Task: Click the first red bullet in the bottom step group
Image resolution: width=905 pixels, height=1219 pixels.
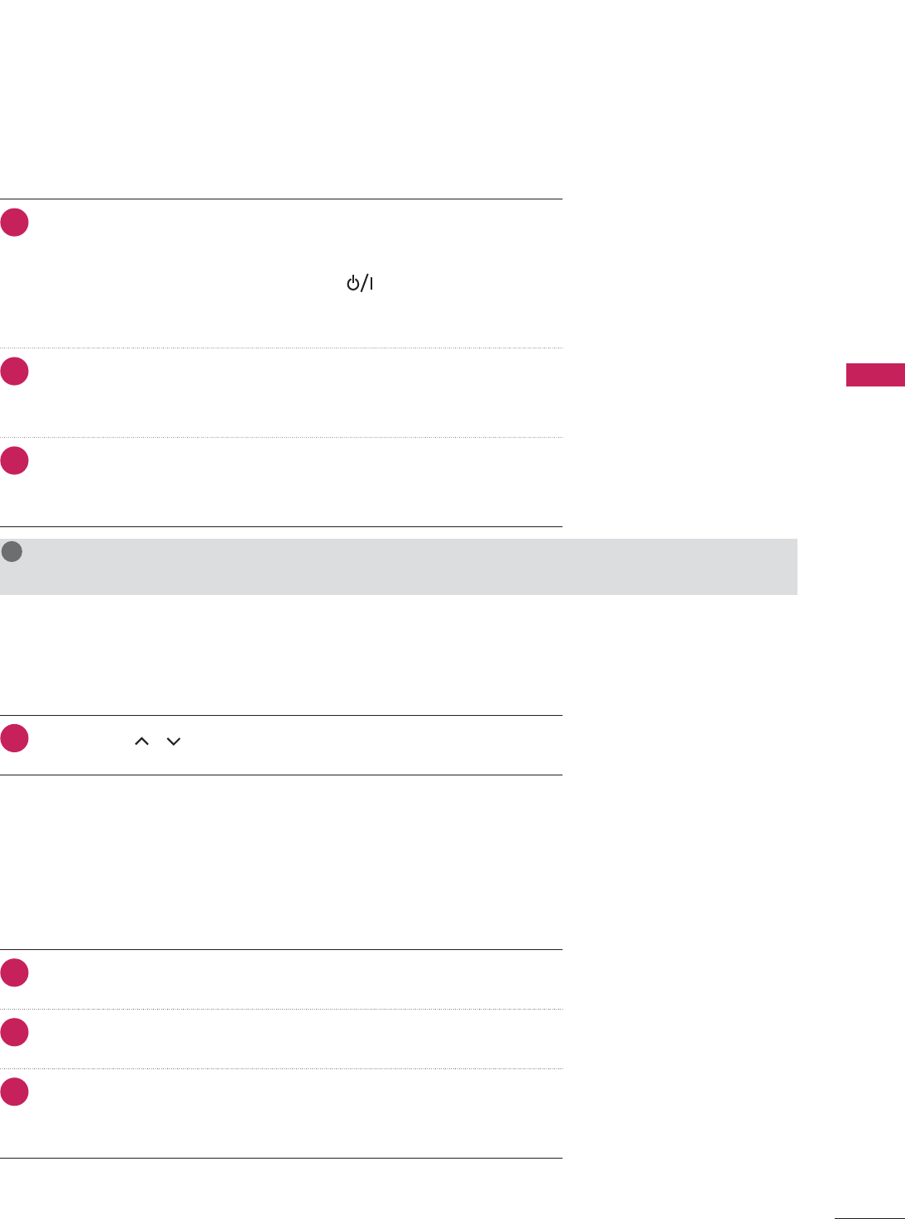Action: click(15, 973)
